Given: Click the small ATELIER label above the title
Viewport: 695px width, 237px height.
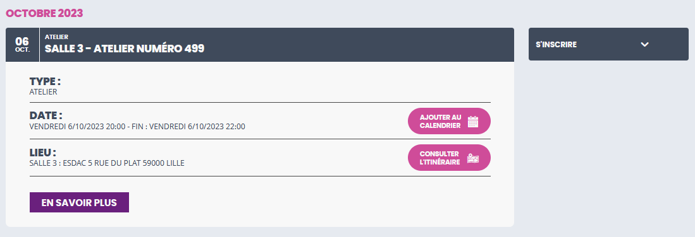Looking at the screenshot, I should 56,37.
